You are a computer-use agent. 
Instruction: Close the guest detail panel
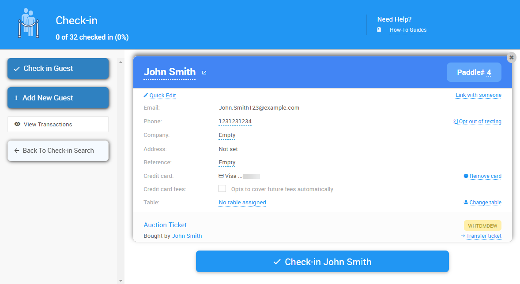click(511, 58)
